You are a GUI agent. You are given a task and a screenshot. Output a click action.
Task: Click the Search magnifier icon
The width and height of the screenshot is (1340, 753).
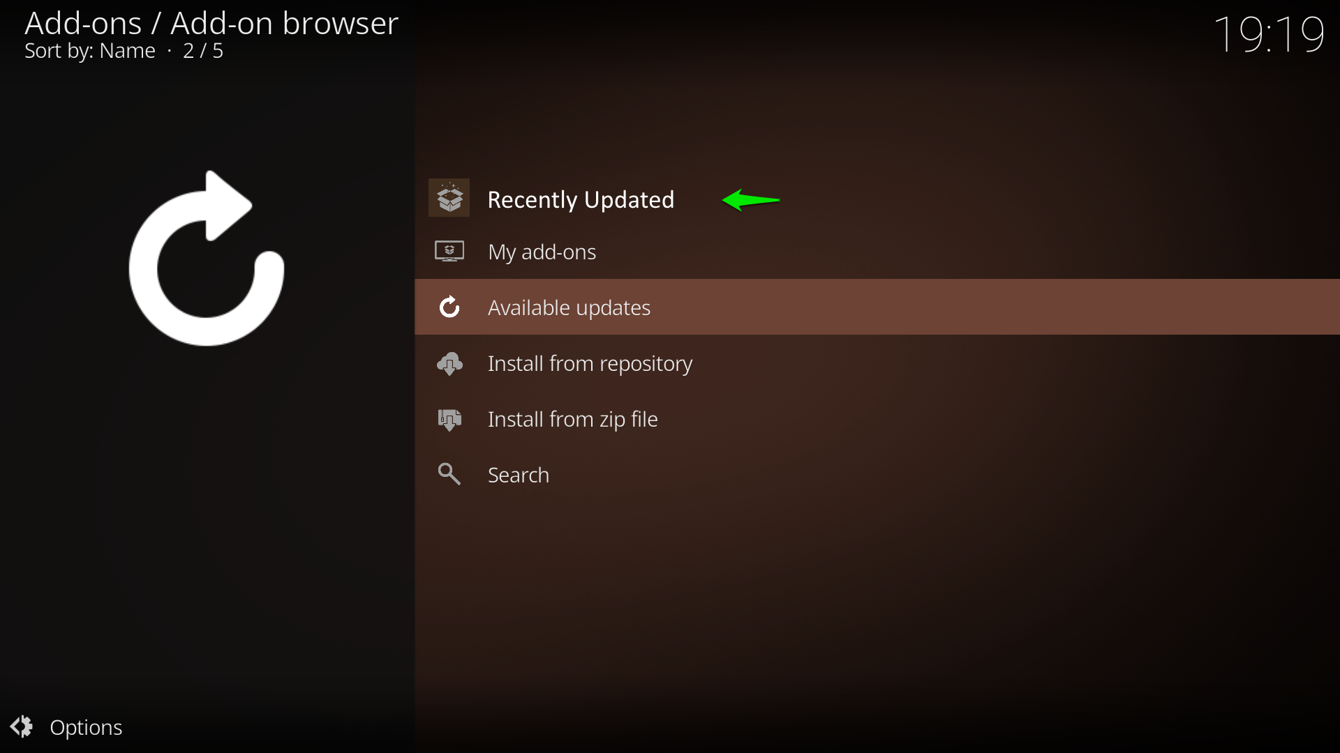tap(449, 474)
